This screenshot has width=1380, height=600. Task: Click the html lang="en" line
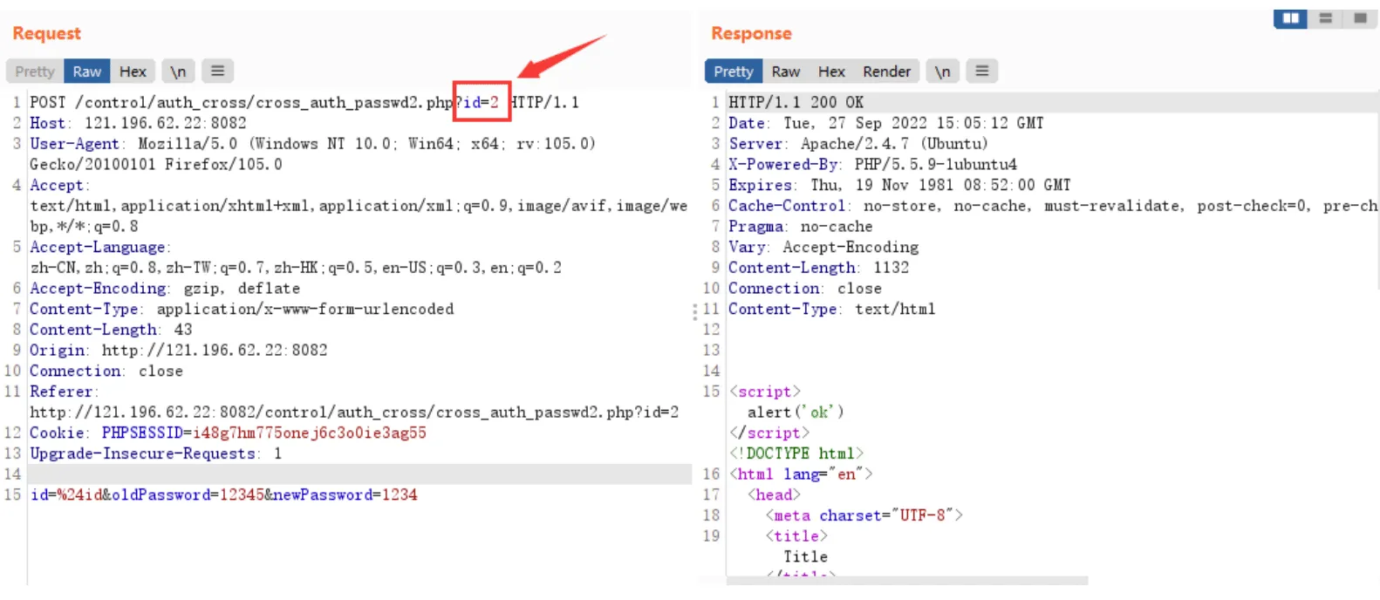tap(800, 474)
